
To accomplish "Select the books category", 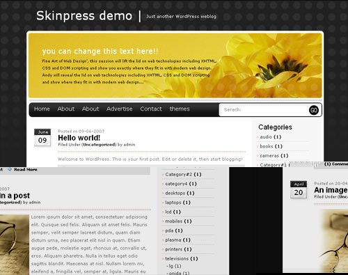I will tap(267, 146).
